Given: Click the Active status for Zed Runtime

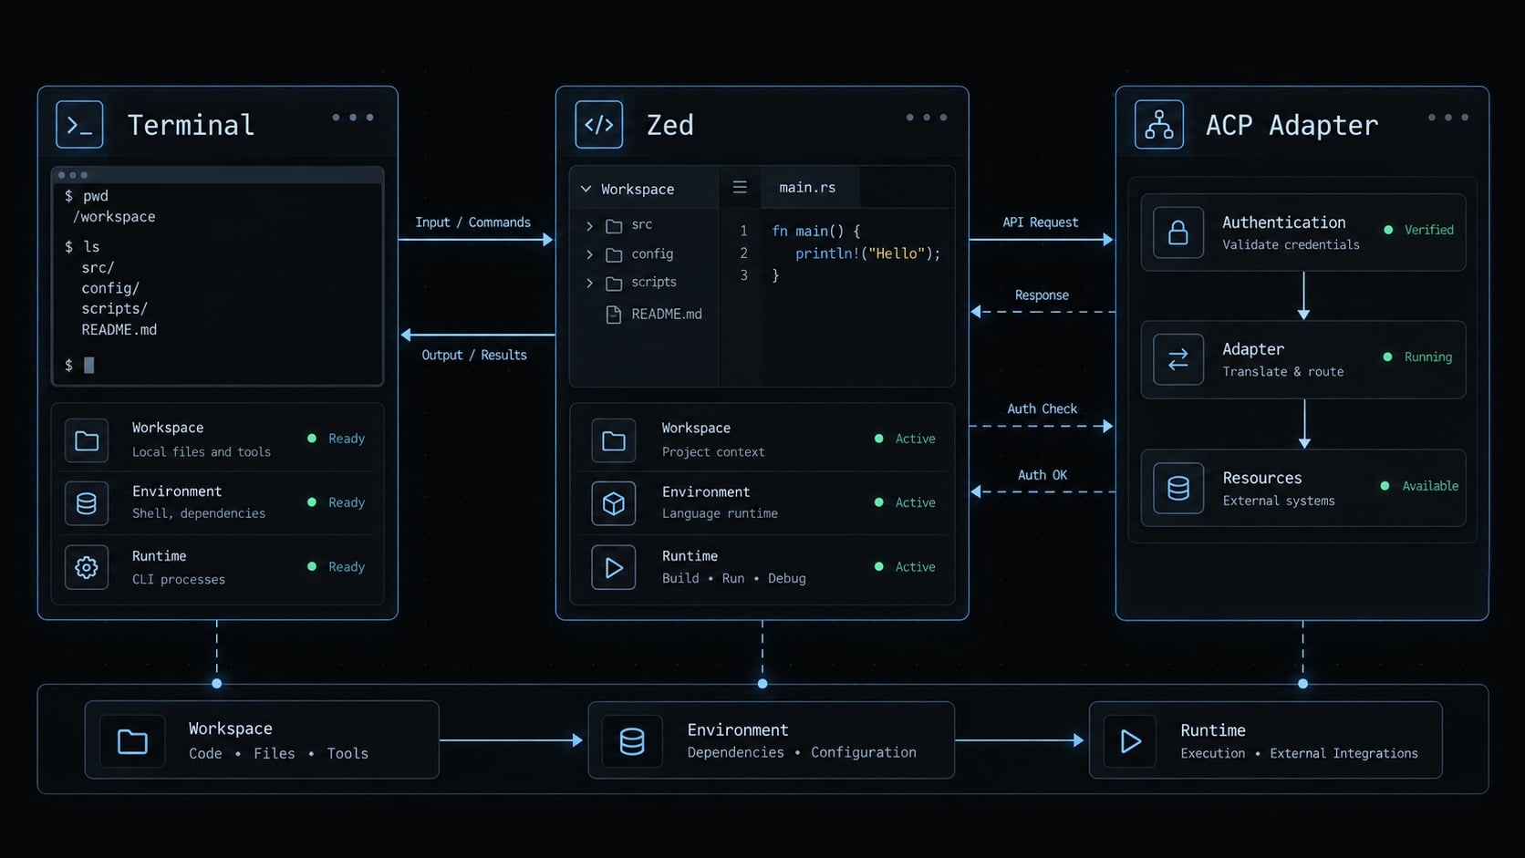Looking at the screenshot, I should click(x=905, y=567).
